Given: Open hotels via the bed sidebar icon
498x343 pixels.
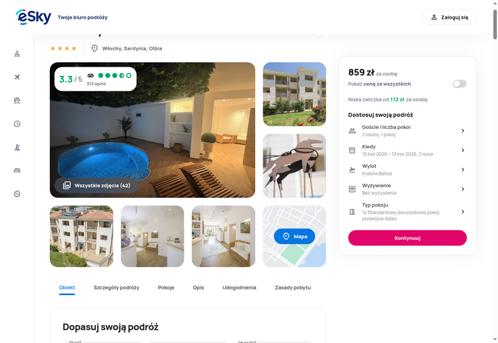Looking at the screenshot, I should tap(17, 171).
